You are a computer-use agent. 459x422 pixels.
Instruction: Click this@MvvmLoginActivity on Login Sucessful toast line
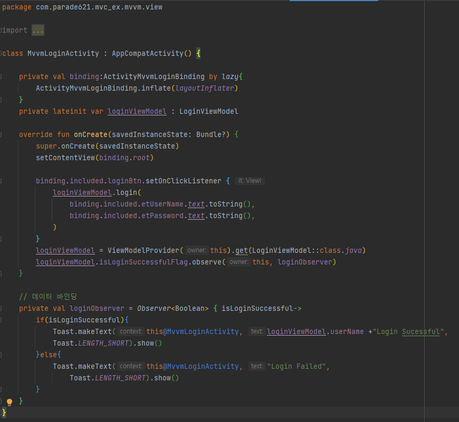pyautogui.click(x=193, y=332)
